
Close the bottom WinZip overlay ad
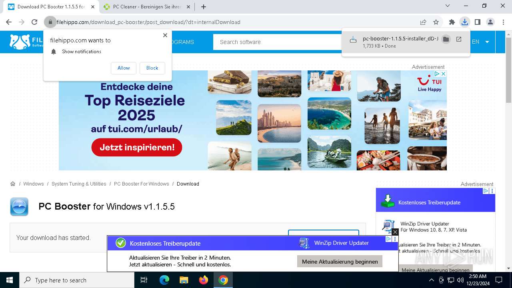[x=395, y=232]
